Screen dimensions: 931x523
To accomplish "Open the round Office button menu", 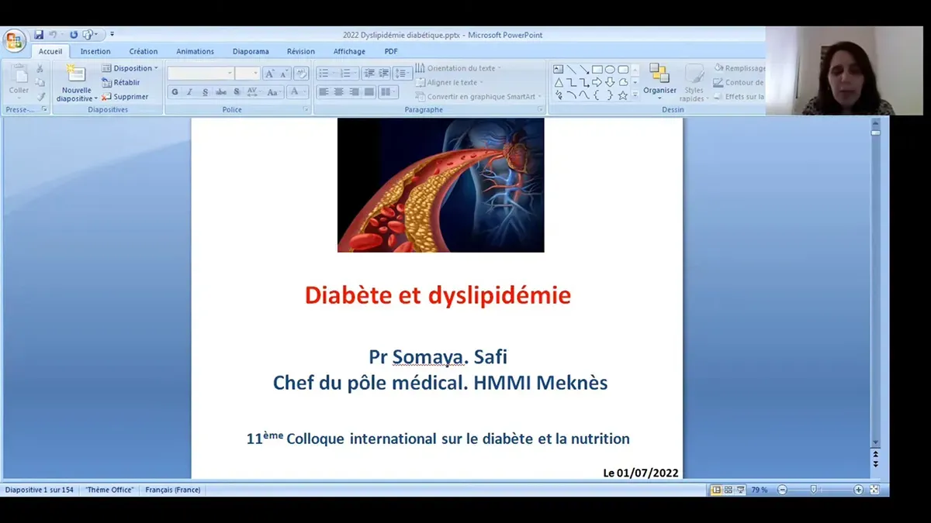I will point(13,40).
